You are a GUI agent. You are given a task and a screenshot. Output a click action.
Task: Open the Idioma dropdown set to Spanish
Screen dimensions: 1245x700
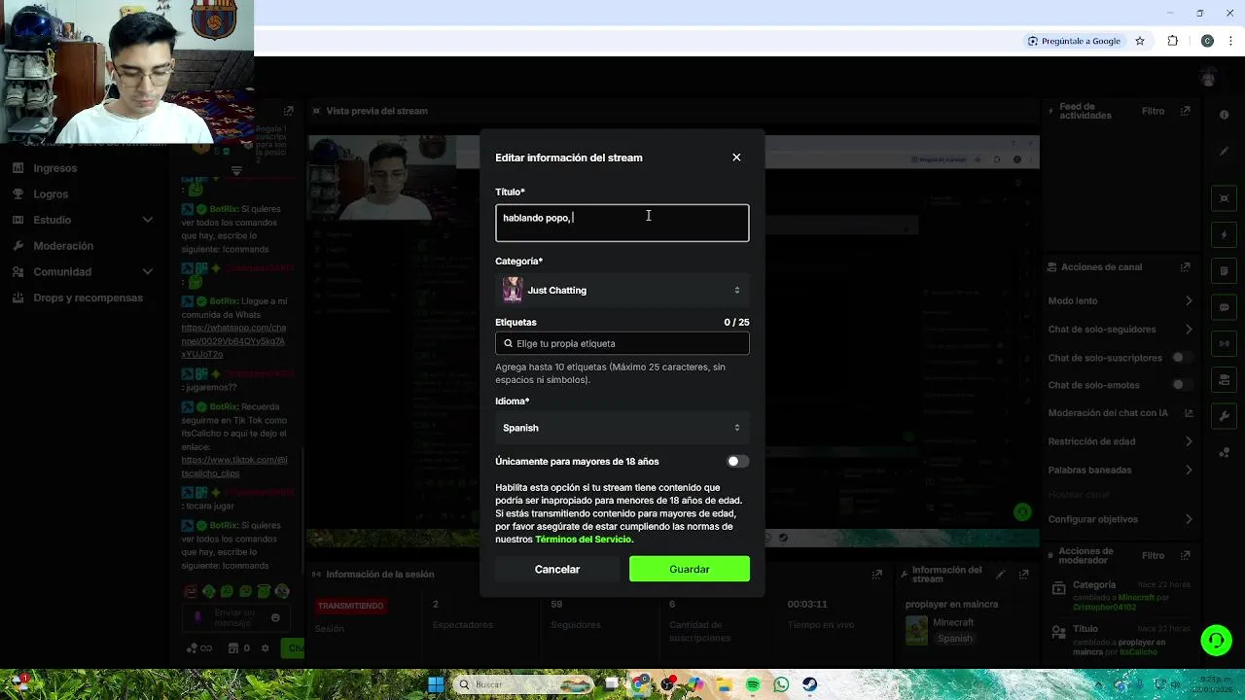(x=622, y=428)
